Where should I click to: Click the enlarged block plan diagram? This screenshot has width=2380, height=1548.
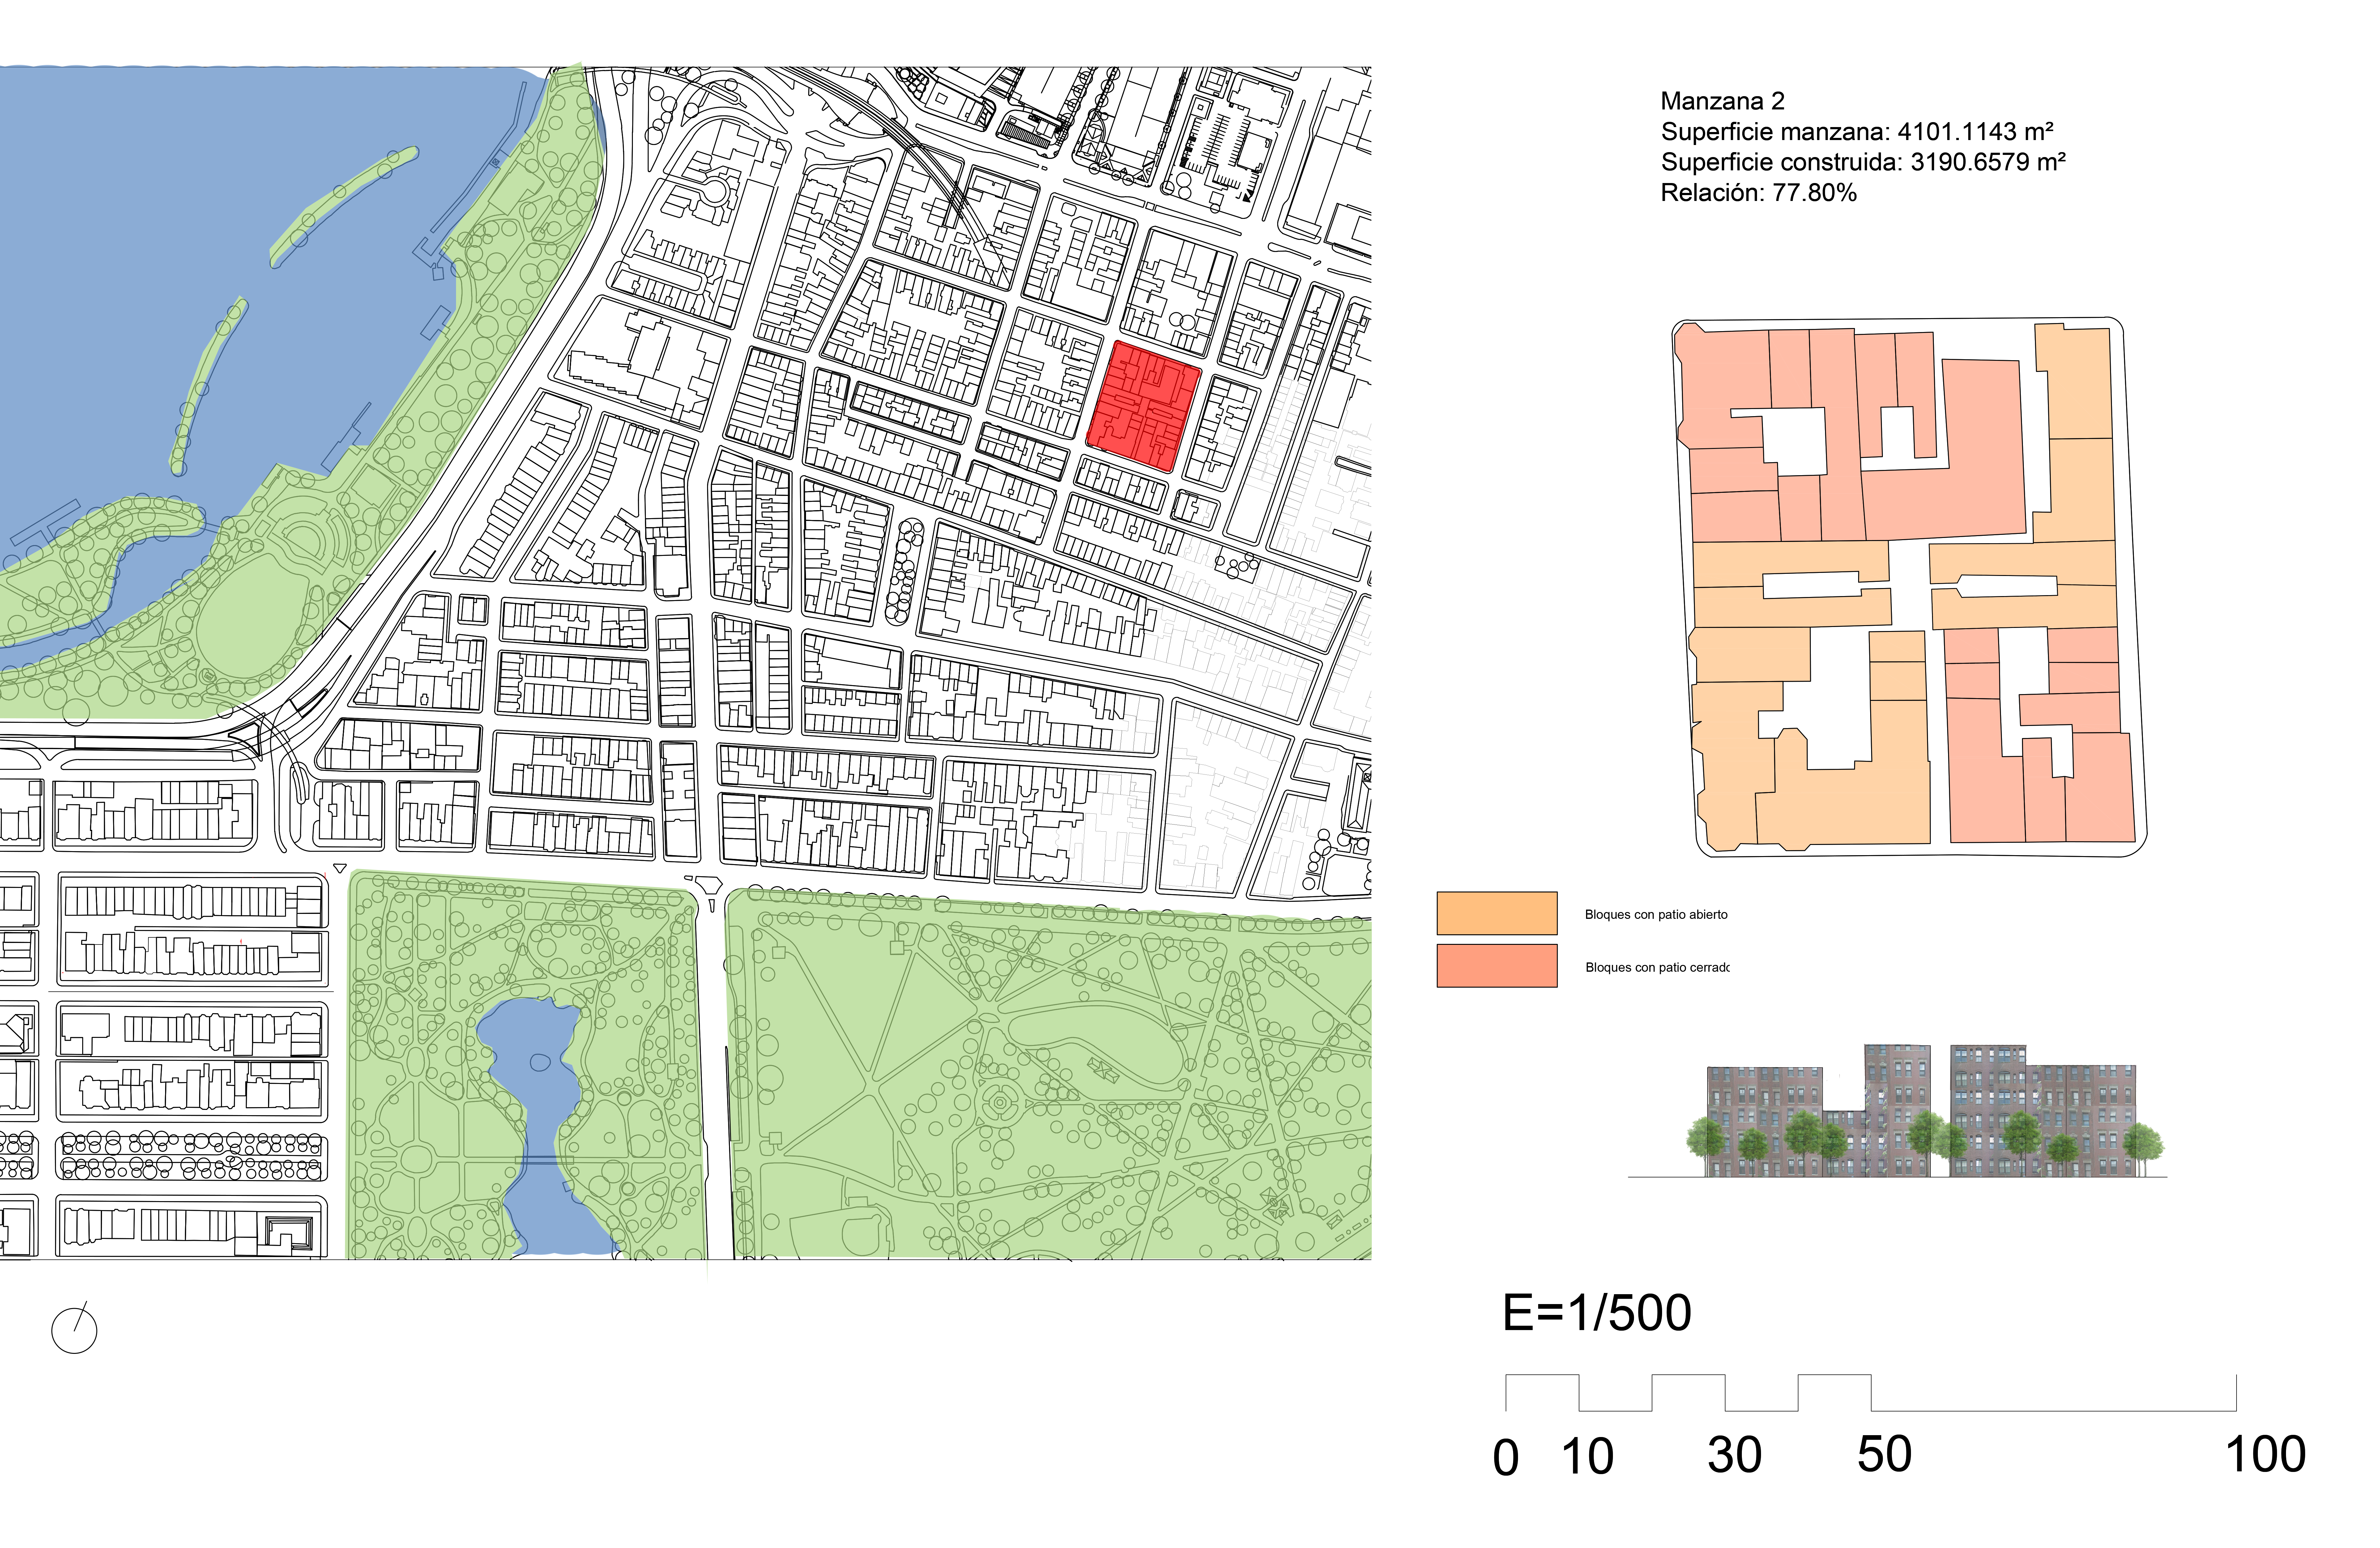tap(1909, 587)
